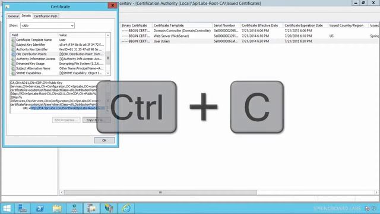The image size is (380, 214).
Task: Launch PowerShell from the taskbar
Action: [x=40, y=208]
